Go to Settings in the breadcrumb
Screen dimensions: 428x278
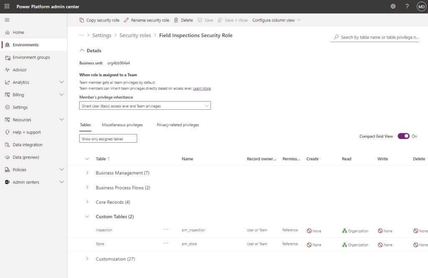[102, 35]
